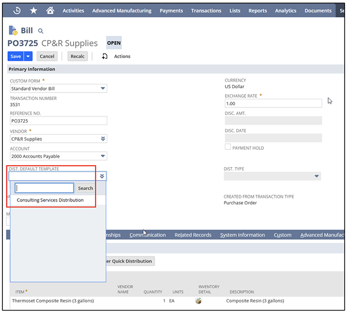This screenshot has height=315, width=348.
Task: Select Consulting Services Distribution option
Action: [50, 200]
